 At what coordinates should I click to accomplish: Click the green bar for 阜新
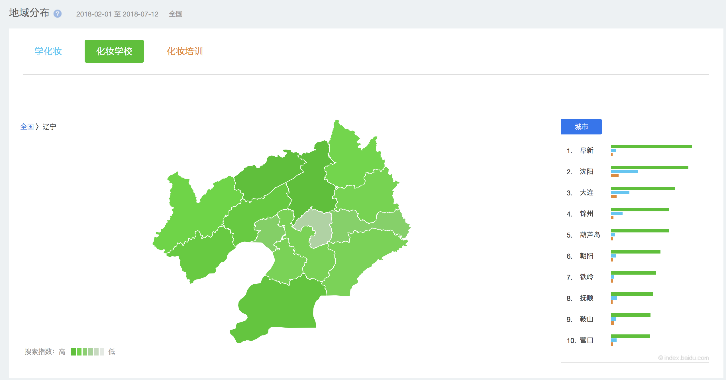click(x=651, y=146)
